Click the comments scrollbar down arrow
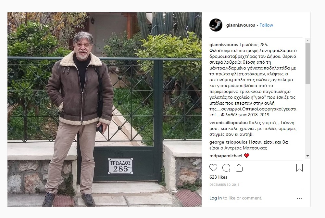Screen dimensions: 325x218 point(307,156)
